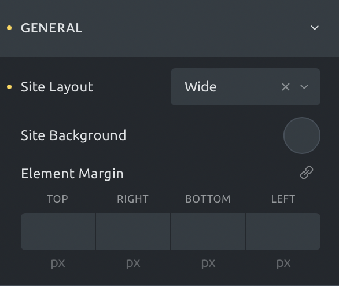The height and width of the screenshot is (286, 339).
Task: Toggle the Element Margin link icon
Action: coord(307,173)
